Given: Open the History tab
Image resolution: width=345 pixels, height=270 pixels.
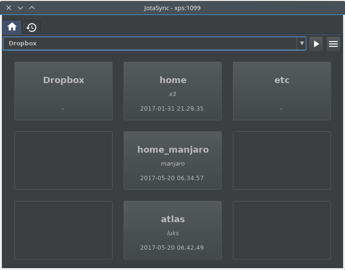Looking at the screenshot, I should [31, 28].
